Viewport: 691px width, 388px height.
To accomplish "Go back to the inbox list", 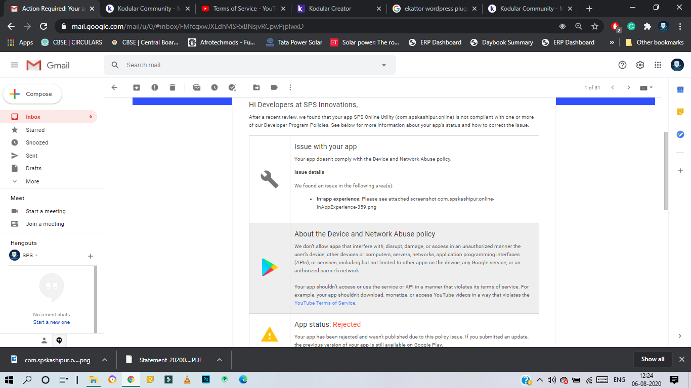I will [x=114, y=87].
